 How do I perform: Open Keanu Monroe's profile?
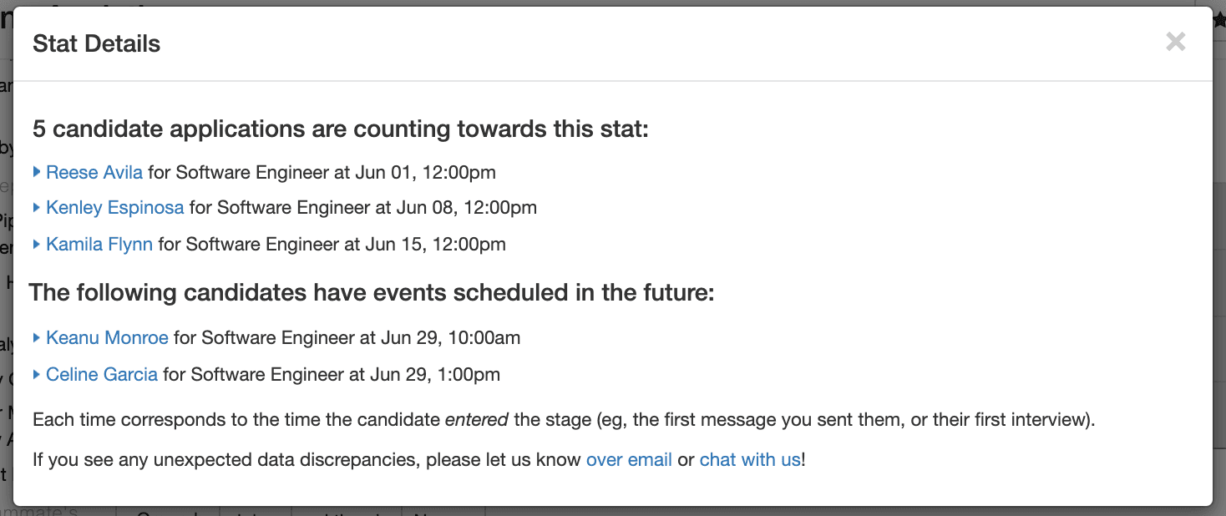point(107,337)
